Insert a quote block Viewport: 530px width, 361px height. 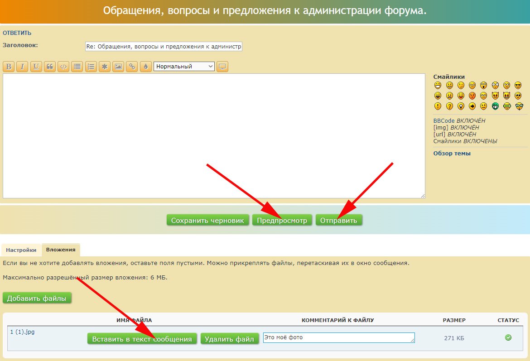tap(50, 67)
